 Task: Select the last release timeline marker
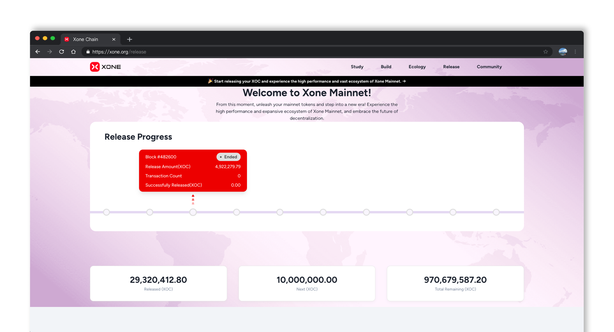tap(496, 212)
